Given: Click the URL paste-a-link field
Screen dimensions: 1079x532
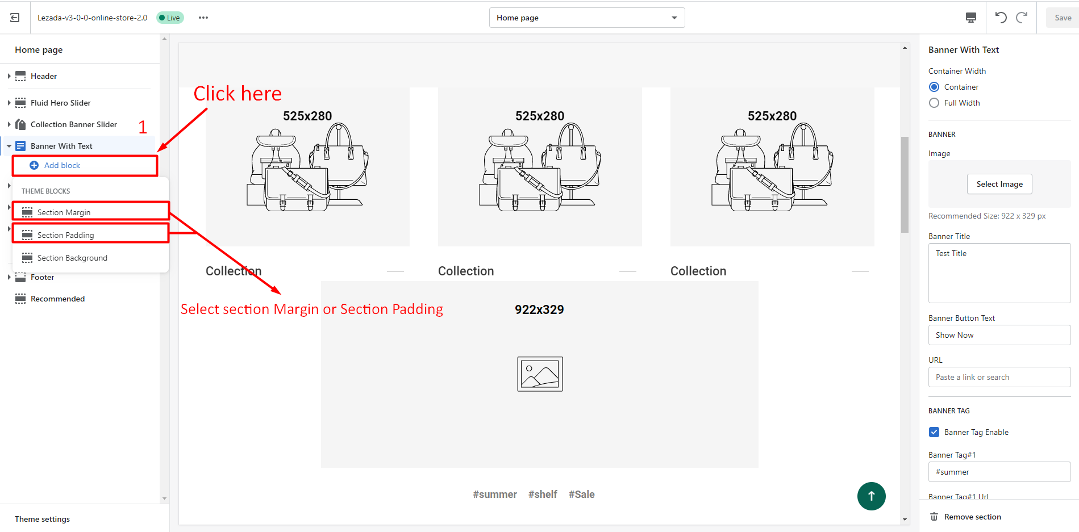Looking at the screenshot, I should [999, 377].
